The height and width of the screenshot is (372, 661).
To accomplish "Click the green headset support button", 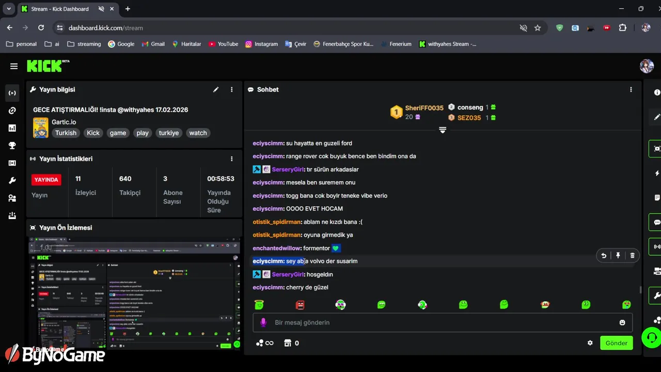I will 651,338.
